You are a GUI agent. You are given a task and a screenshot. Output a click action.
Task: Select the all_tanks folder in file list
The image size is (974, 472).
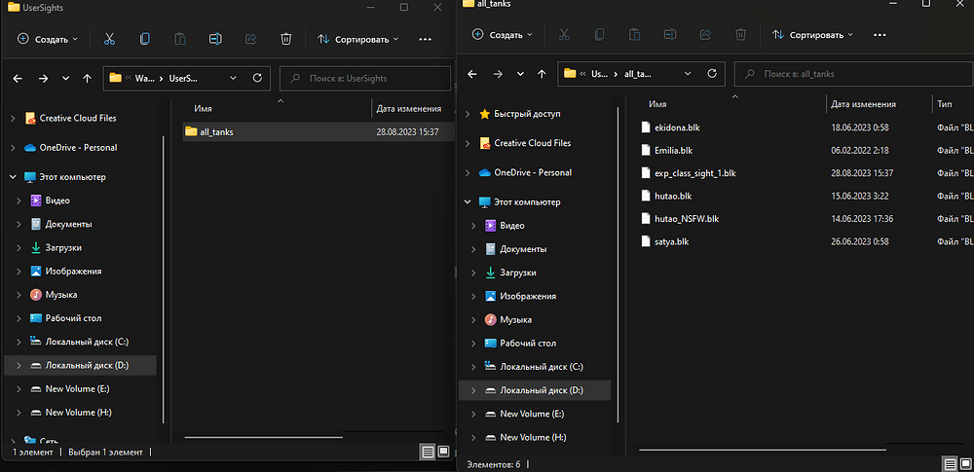216,131
